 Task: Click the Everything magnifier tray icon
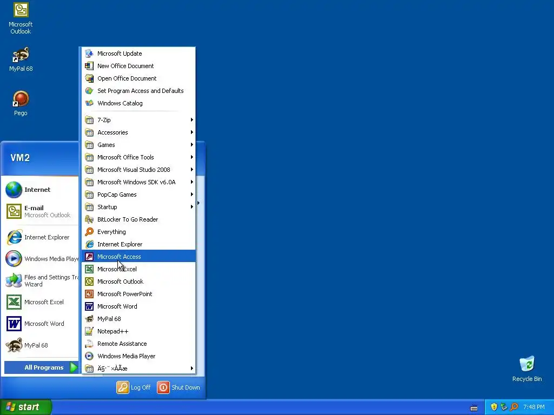[514, 407]
